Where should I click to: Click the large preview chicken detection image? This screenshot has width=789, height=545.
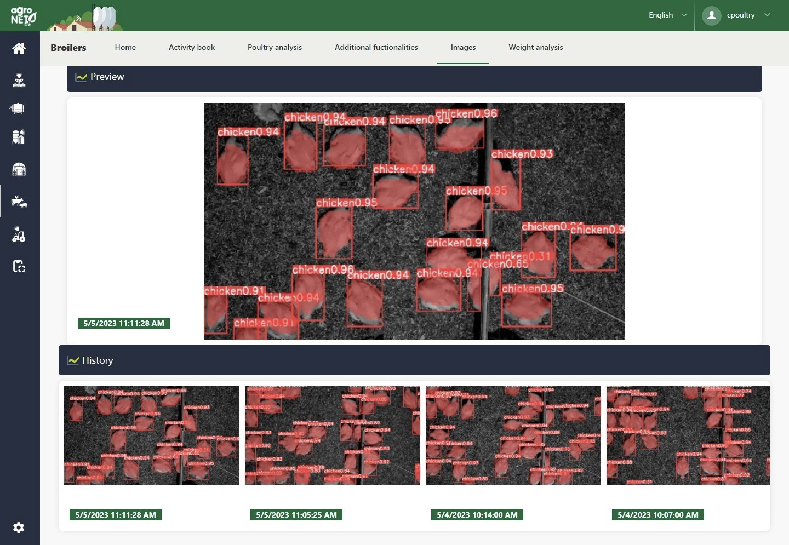pyautogui.click(x=414, y=221)
